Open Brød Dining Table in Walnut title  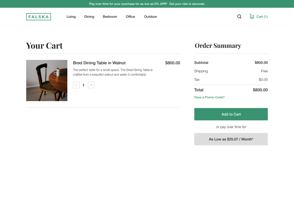point(99,63)
